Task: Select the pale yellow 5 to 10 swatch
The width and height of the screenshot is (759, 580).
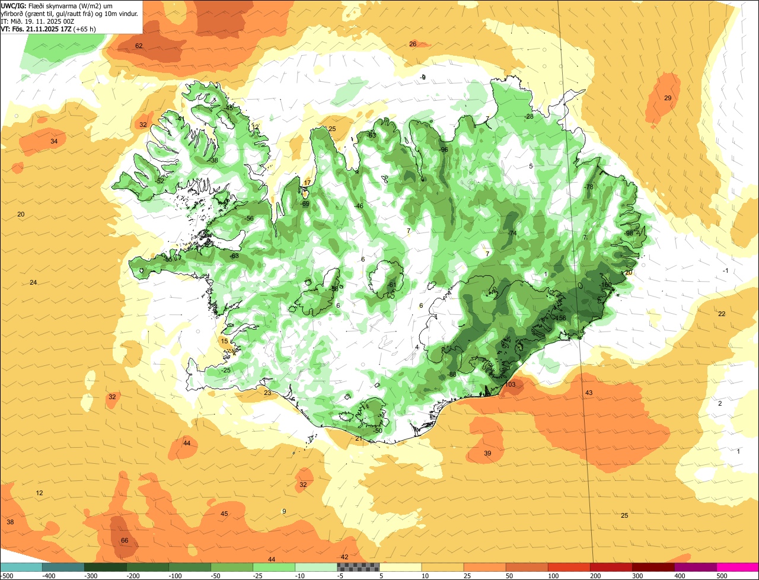Action: point(400,567)
